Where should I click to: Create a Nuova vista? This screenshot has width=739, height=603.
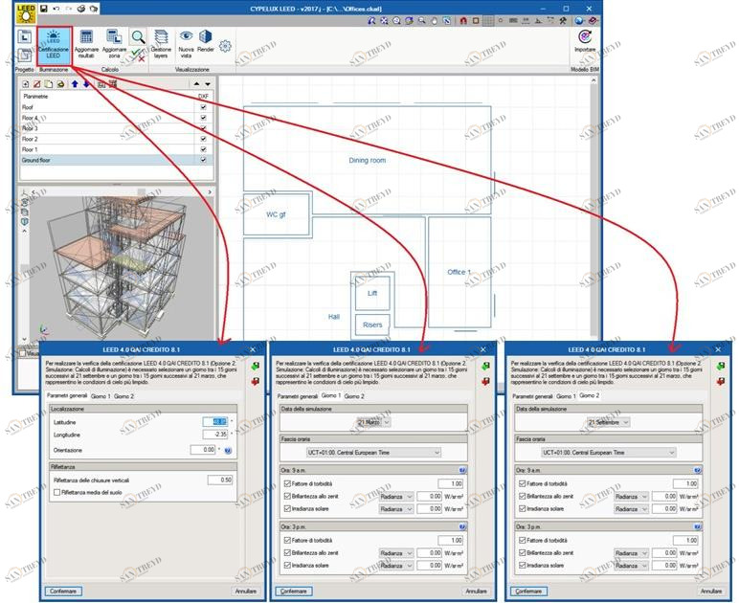(x=186, y=42)
